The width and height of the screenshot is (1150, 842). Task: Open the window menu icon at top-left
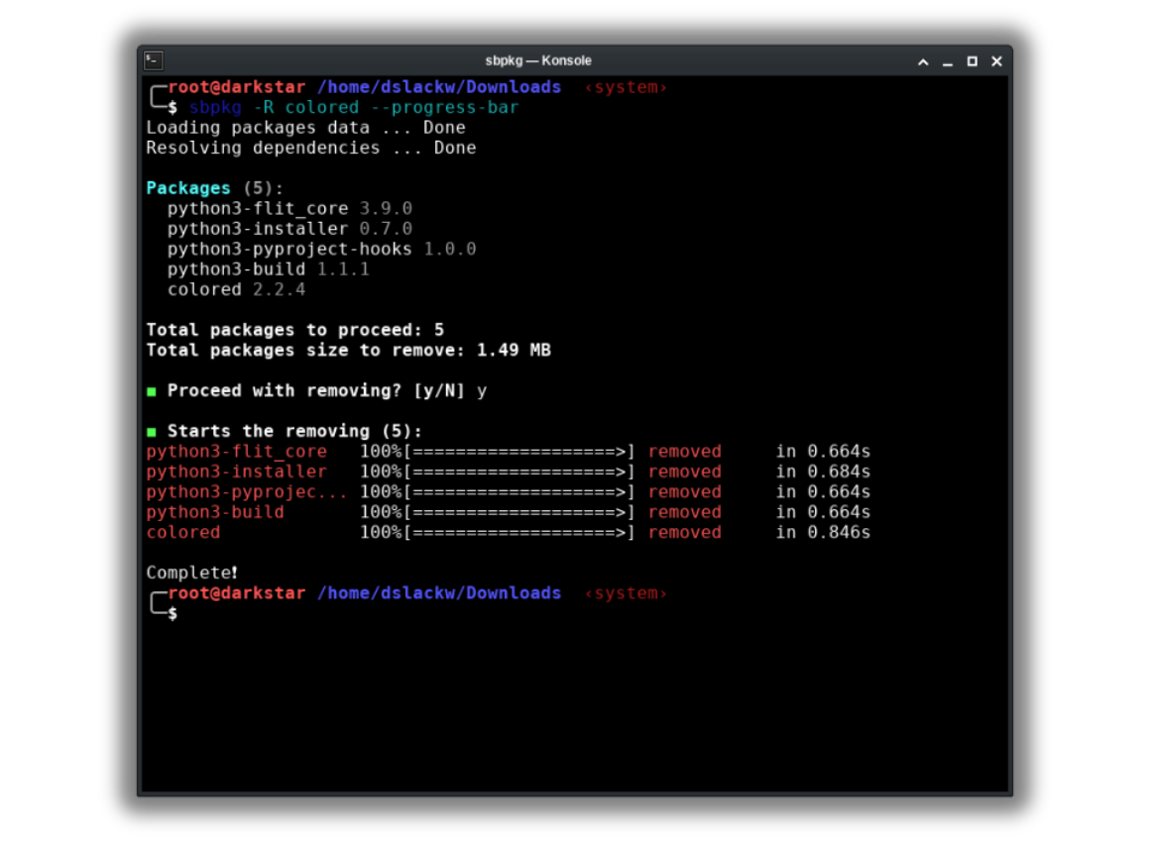[x=153, y=60]
